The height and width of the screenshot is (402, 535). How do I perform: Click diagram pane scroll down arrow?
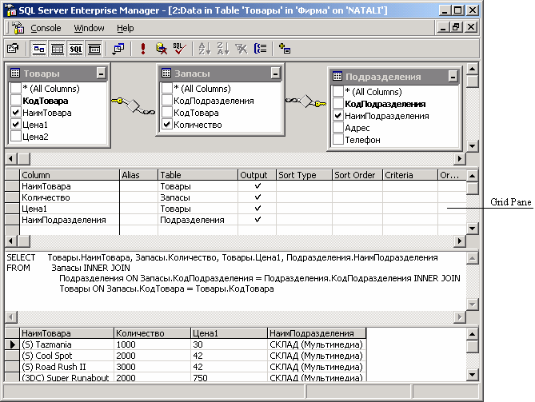coord(472,146)
